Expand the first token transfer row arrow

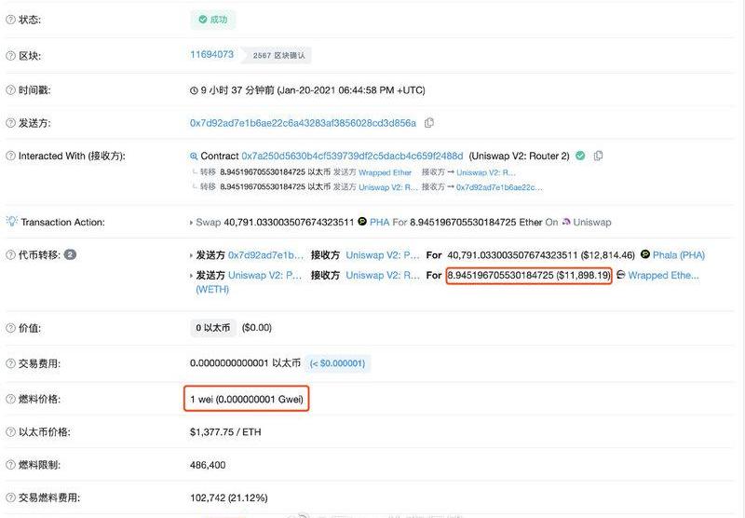click(x=192, y=255)
